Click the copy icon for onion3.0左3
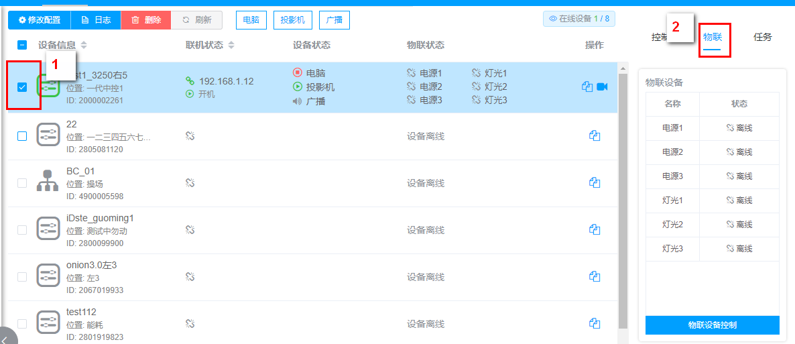Screen dimensions: 795x344 [x=594, y=276]
